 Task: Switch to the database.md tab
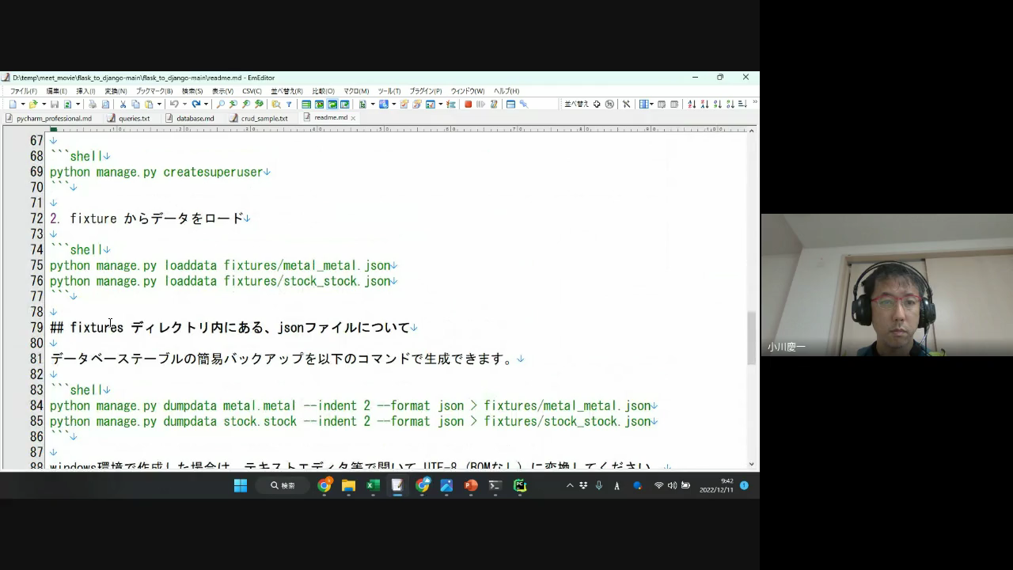tap(195, 118)
